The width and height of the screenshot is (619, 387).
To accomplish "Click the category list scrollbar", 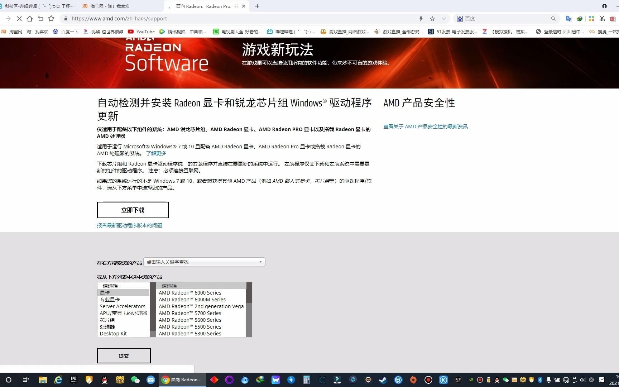I will tap(153, 310).
